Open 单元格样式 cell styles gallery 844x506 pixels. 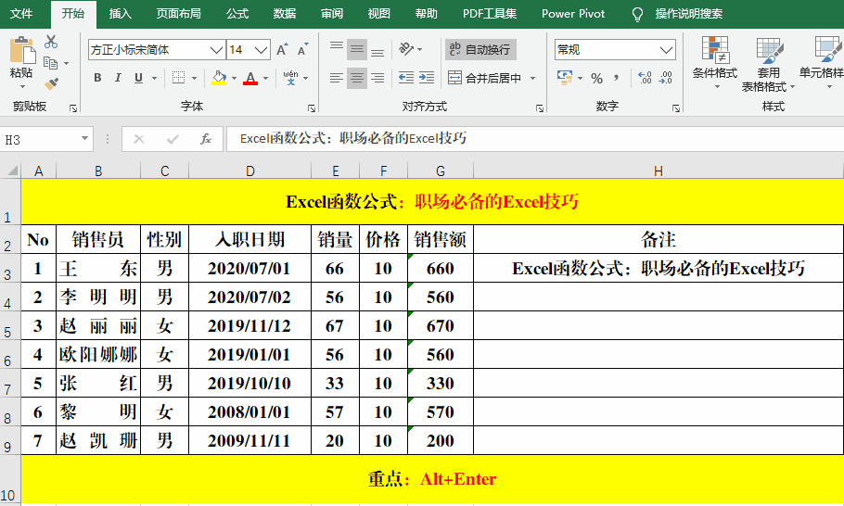tap(823, 63)
